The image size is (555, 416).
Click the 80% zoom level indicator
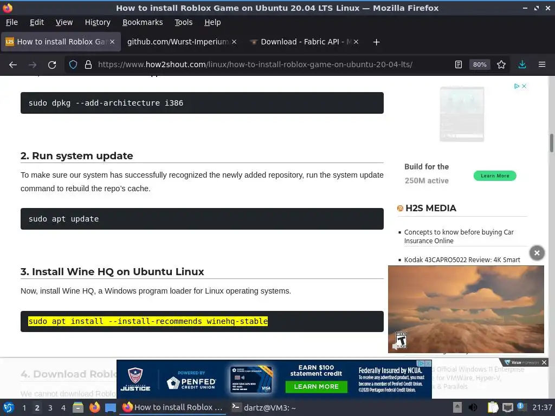(x=480, y=65)
